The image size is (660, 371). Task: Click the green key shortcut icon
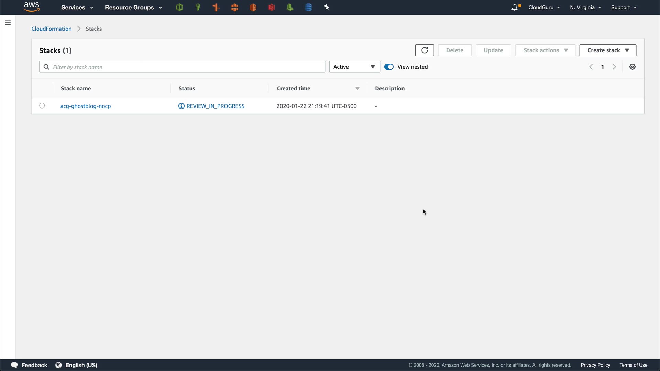(x=198, y=7)
